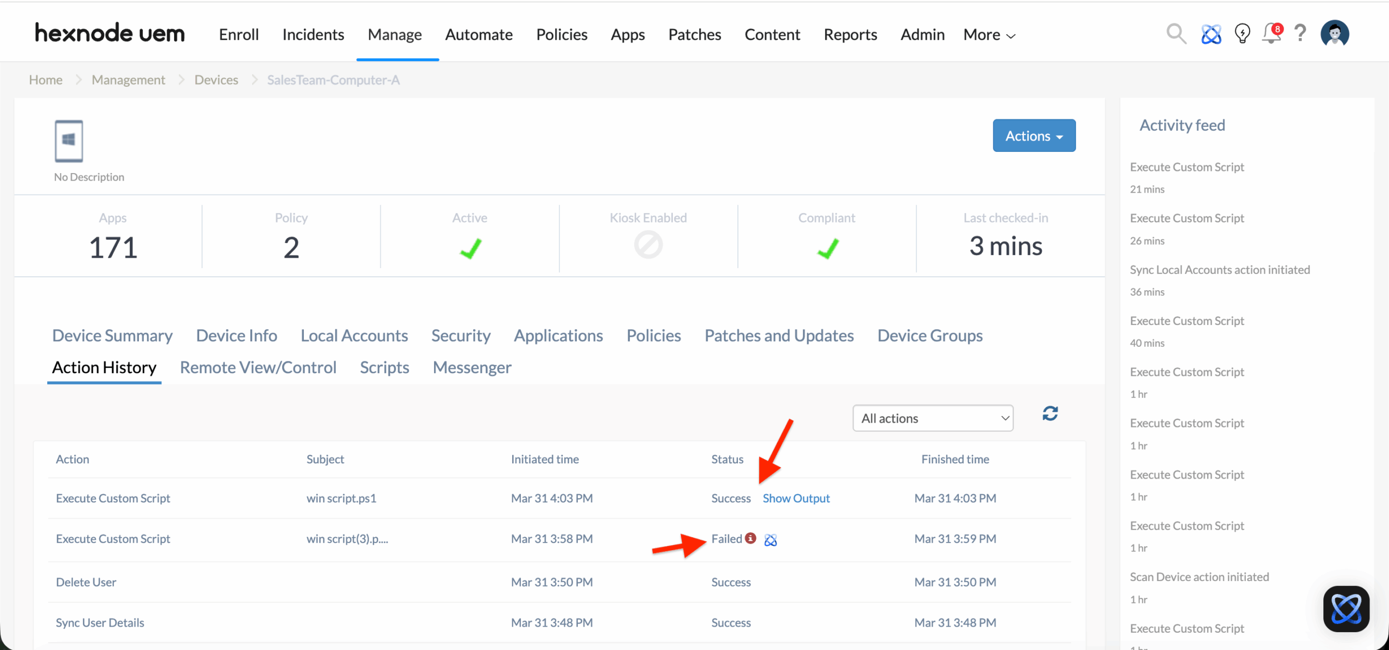Click the Windows device thumbnail icon
1389x650 pixels.
point(69,141)
